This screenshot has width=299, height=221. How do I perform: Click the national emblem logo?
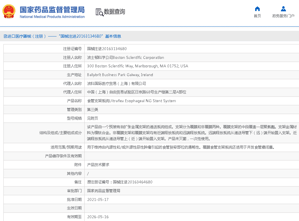point(9,12)
